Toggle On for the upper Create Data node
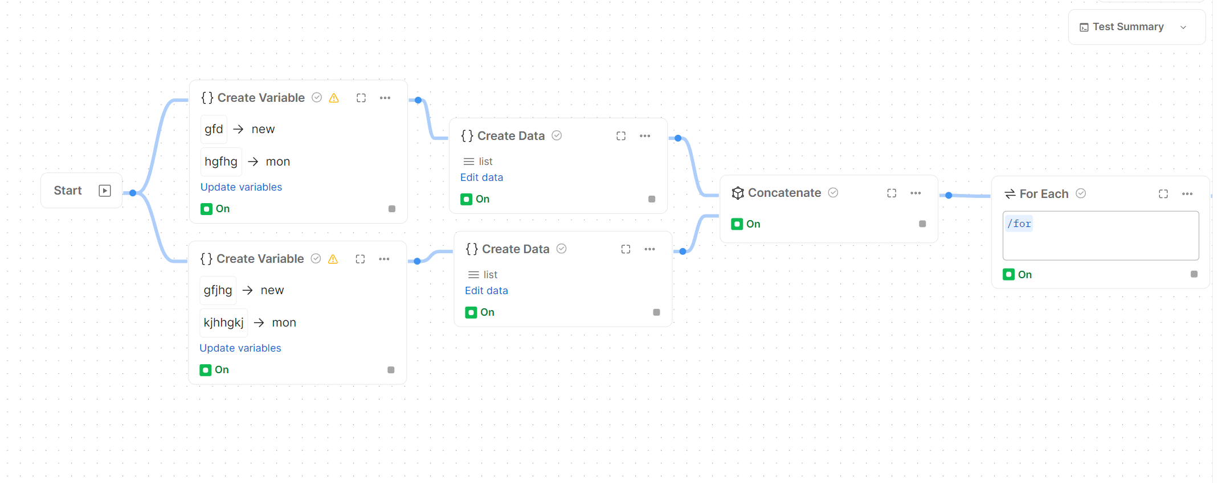The height and width of the screenshot is (483, 1218). tap(467, 199)
